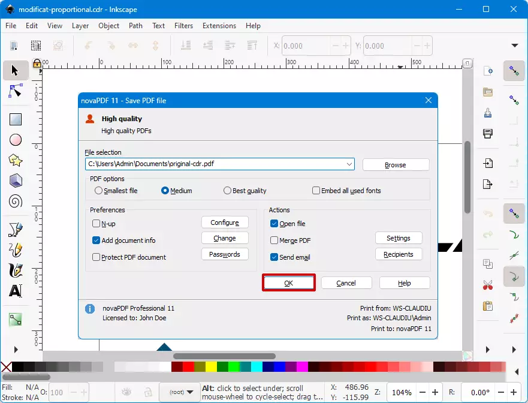Close the novaPDF dialog
Screen dimensions: 528x403
[x=429, y=100]
